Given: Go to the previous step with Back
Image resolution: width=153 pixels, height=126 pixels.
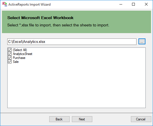Looking at the screenshot, I should pos(59,119).
